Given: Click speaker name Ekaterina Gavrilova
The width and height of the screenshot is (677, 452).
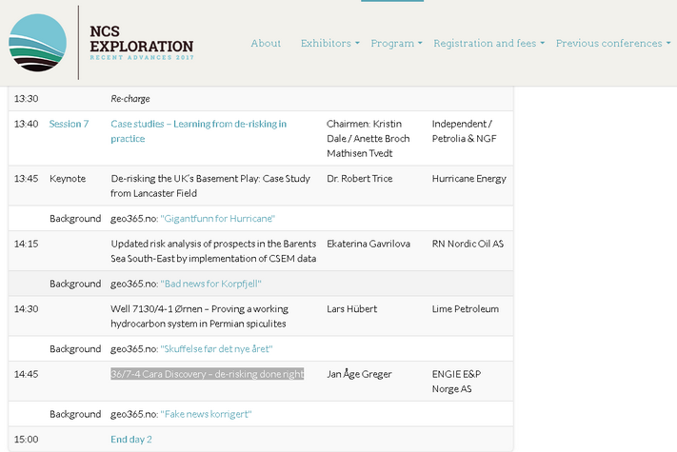Looking at the screenshot, I should pyautogui.click(x=368, y=244).
